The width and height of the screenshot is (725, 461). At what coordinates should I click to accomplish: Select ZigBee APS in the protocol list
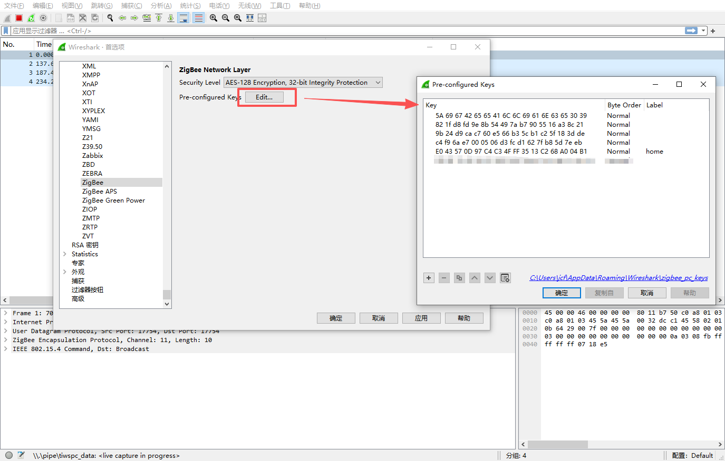point(100,192)
